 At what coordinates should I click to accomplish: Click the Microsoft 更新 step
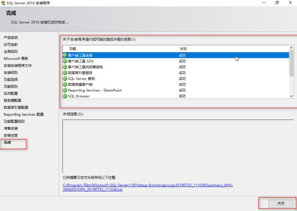coord(16,59)
